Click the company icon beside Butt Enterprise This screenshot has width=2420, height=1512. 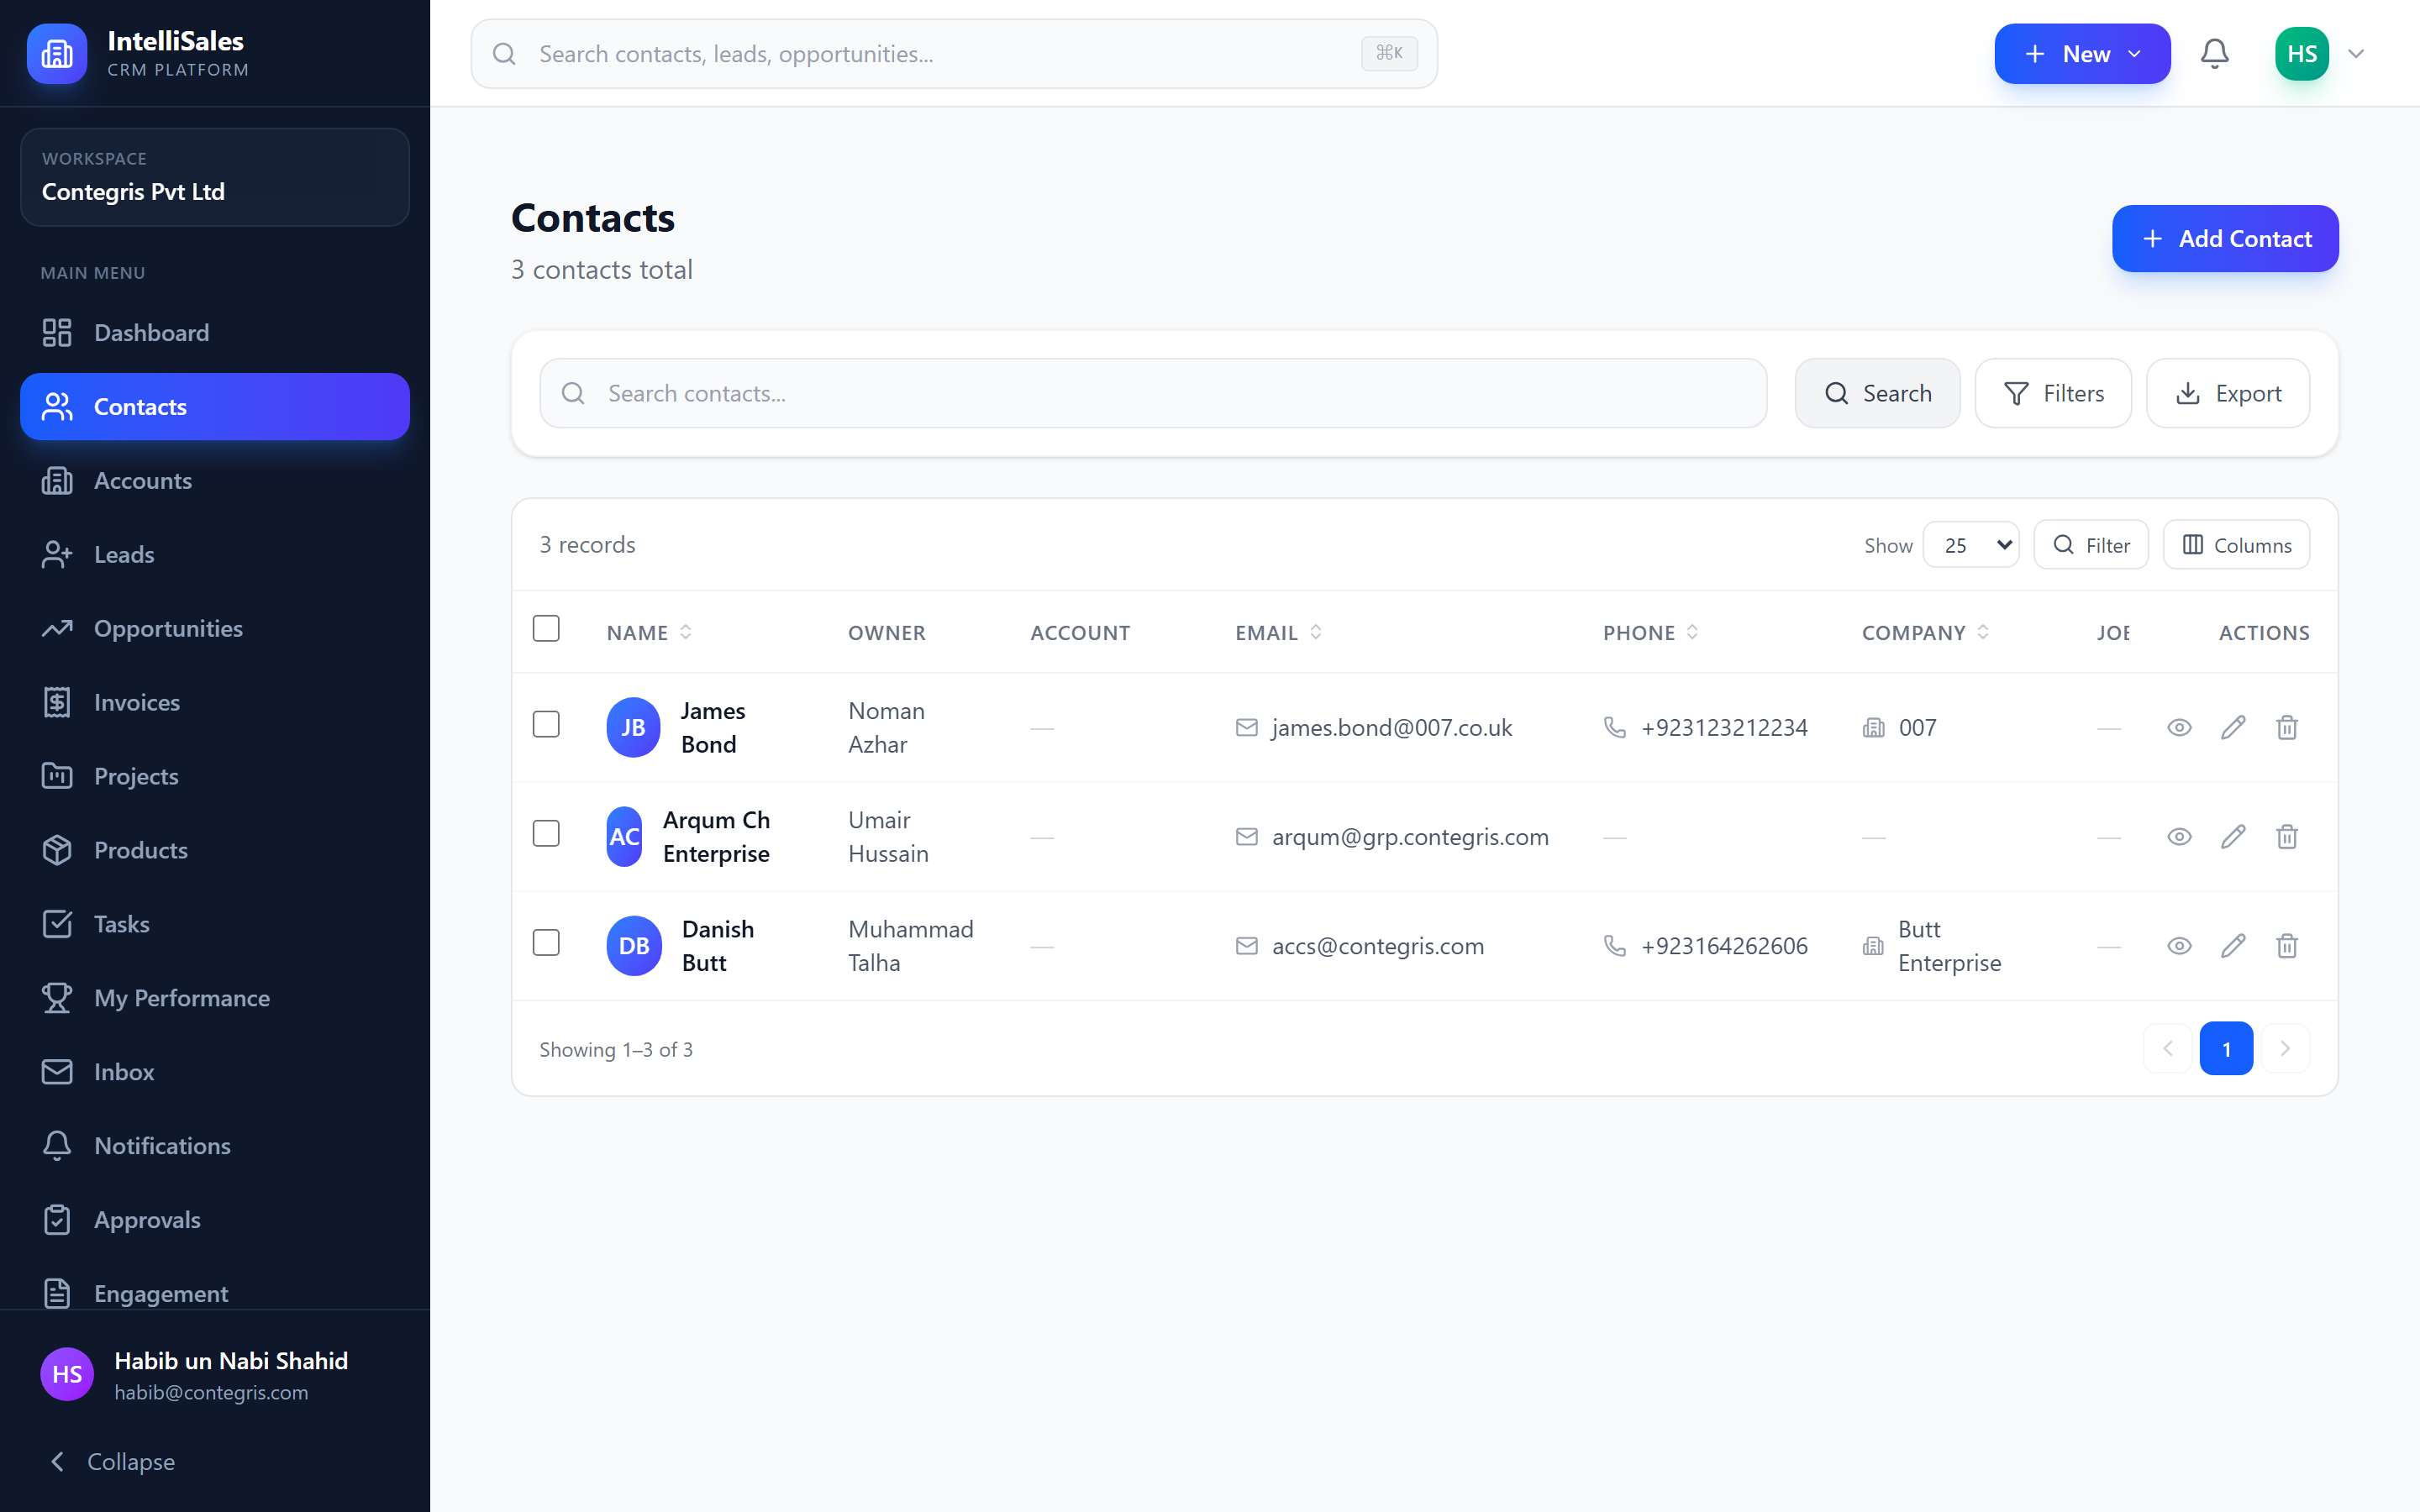coord(1873,945)
